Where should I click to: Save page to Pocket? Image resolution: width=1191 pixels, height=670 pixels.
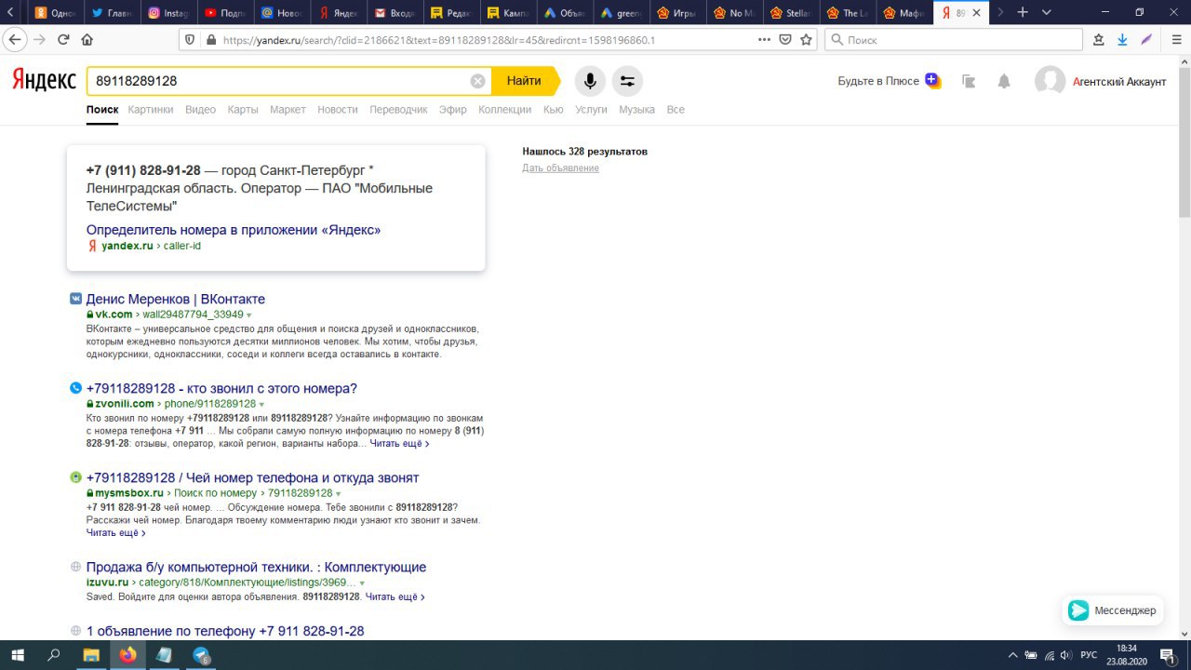[x=785, y=40]
